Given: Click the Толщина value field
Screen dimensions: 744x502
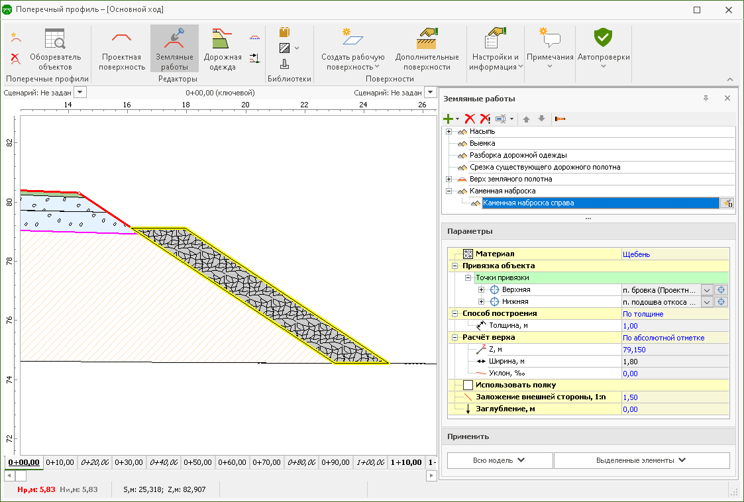Looking at the screenshot, I should point(674,326).
